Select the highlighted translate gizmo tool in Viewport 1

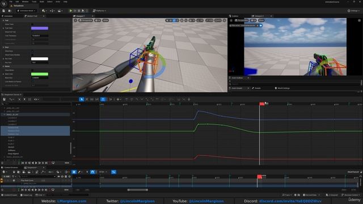point(174,20)
